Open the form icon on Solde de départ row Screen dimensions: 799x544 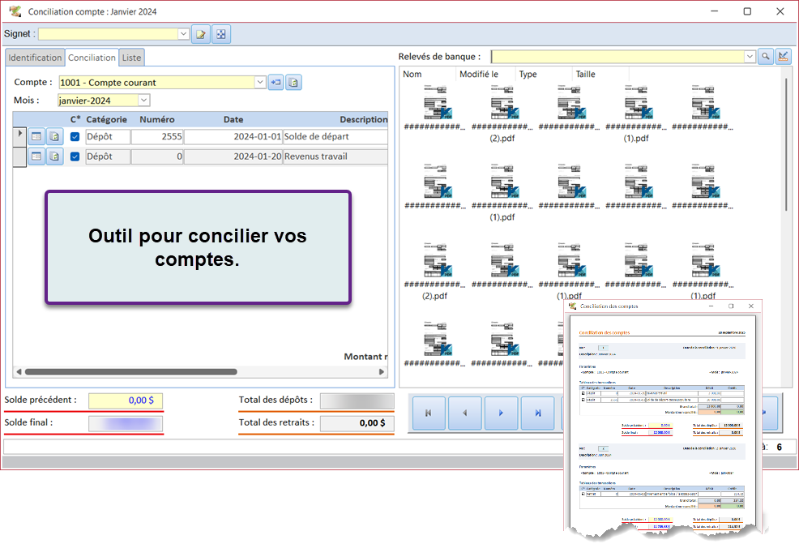coord(36,137)
